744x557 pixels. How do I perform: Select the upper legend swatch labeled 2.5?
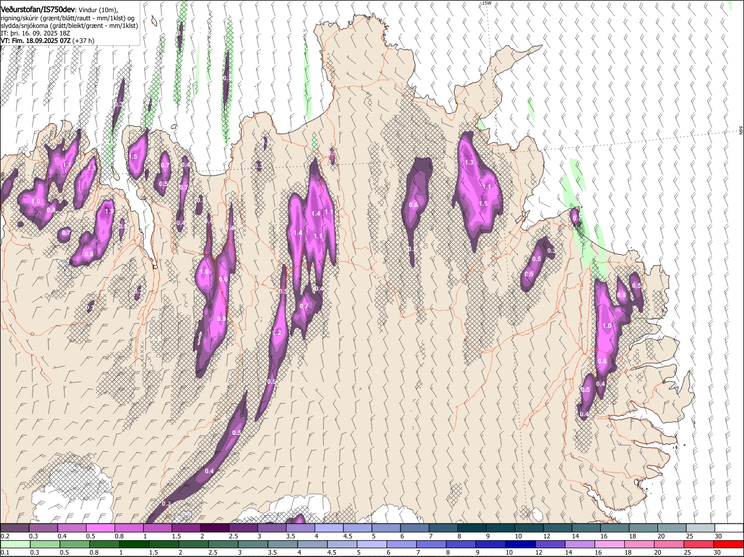[x=243, y=528]
